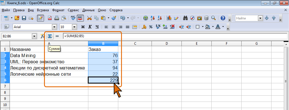The image size is (289, 110).
Task: Save the document with the floppy icon
Action: coord(24,18)
